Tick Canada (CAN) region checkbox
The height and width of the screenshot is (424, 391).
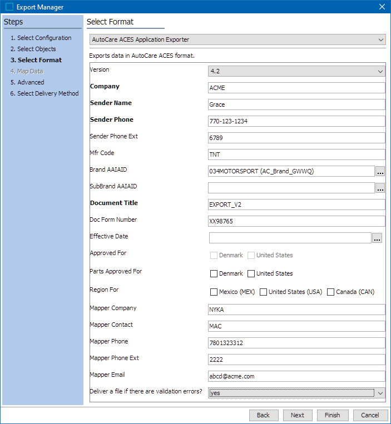(x=331, y=292)
